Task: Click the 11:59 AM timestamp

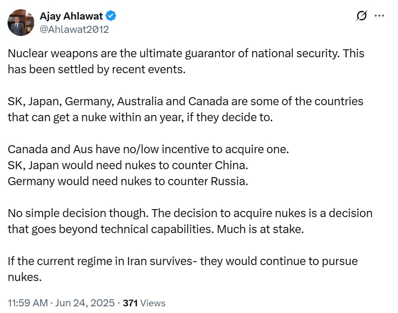Action: click(28, 303)
